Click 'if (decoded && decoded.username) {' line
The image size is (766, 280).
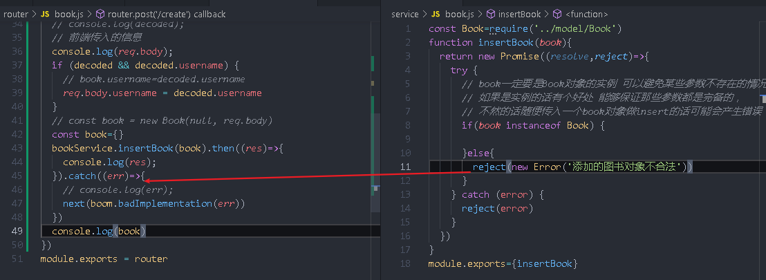tap(146, 65)
